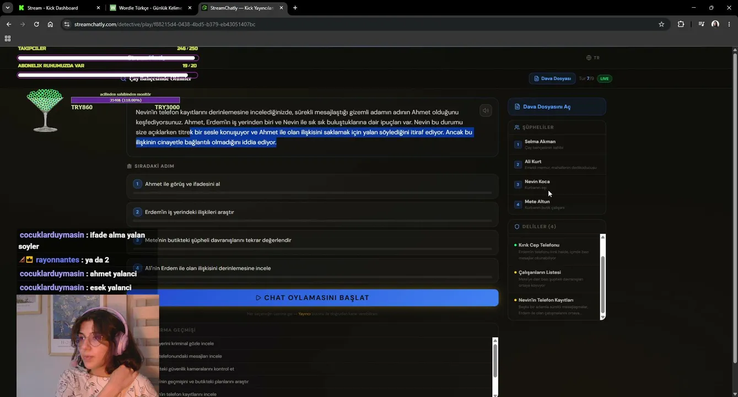Click the page scrollbar up arrow
This screenshot has height=397, width=738.
735,50
